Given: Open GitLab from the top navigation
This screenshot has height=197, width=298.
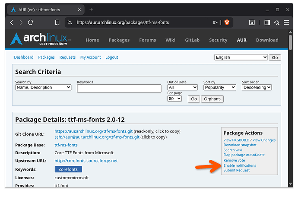Looking at the screenshot, I should point(192,40).
